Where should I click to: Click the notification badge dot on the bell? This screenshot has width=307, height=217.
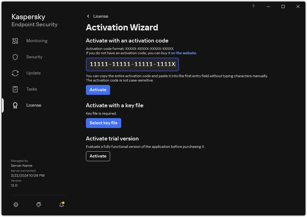coord(64,202)
